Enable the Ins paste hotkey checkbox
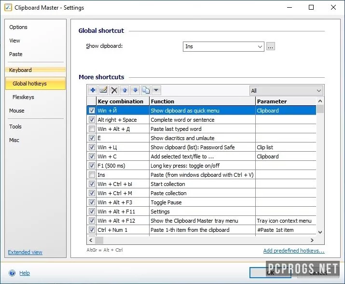The width and height of the screenshot is (345, 284). tap(92, 175)
